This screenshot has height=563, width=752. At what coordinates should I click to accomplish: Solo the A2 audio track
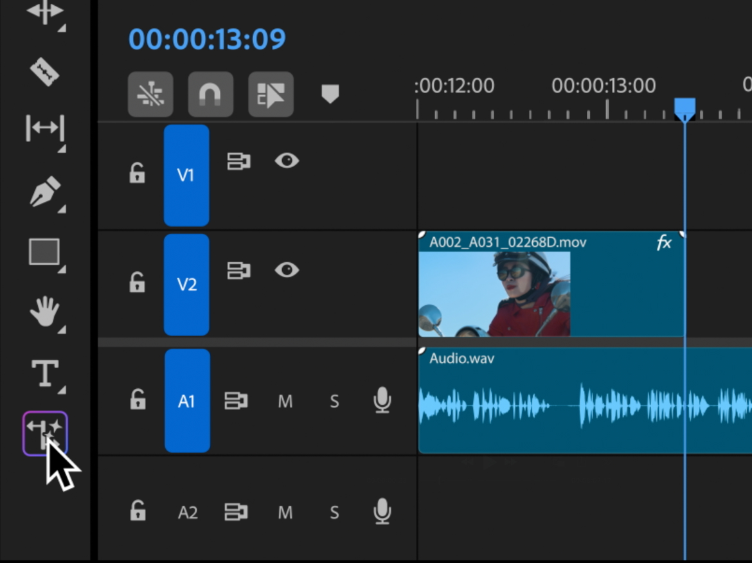(x=334, y=513)
